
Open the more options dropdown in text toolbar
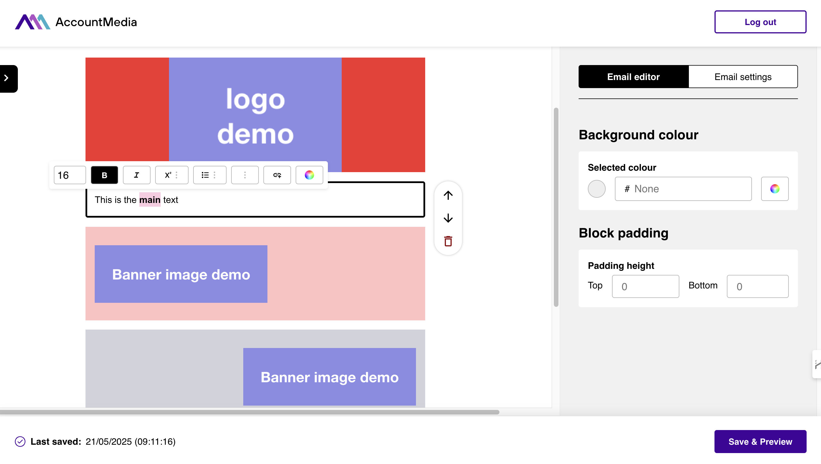244,175
